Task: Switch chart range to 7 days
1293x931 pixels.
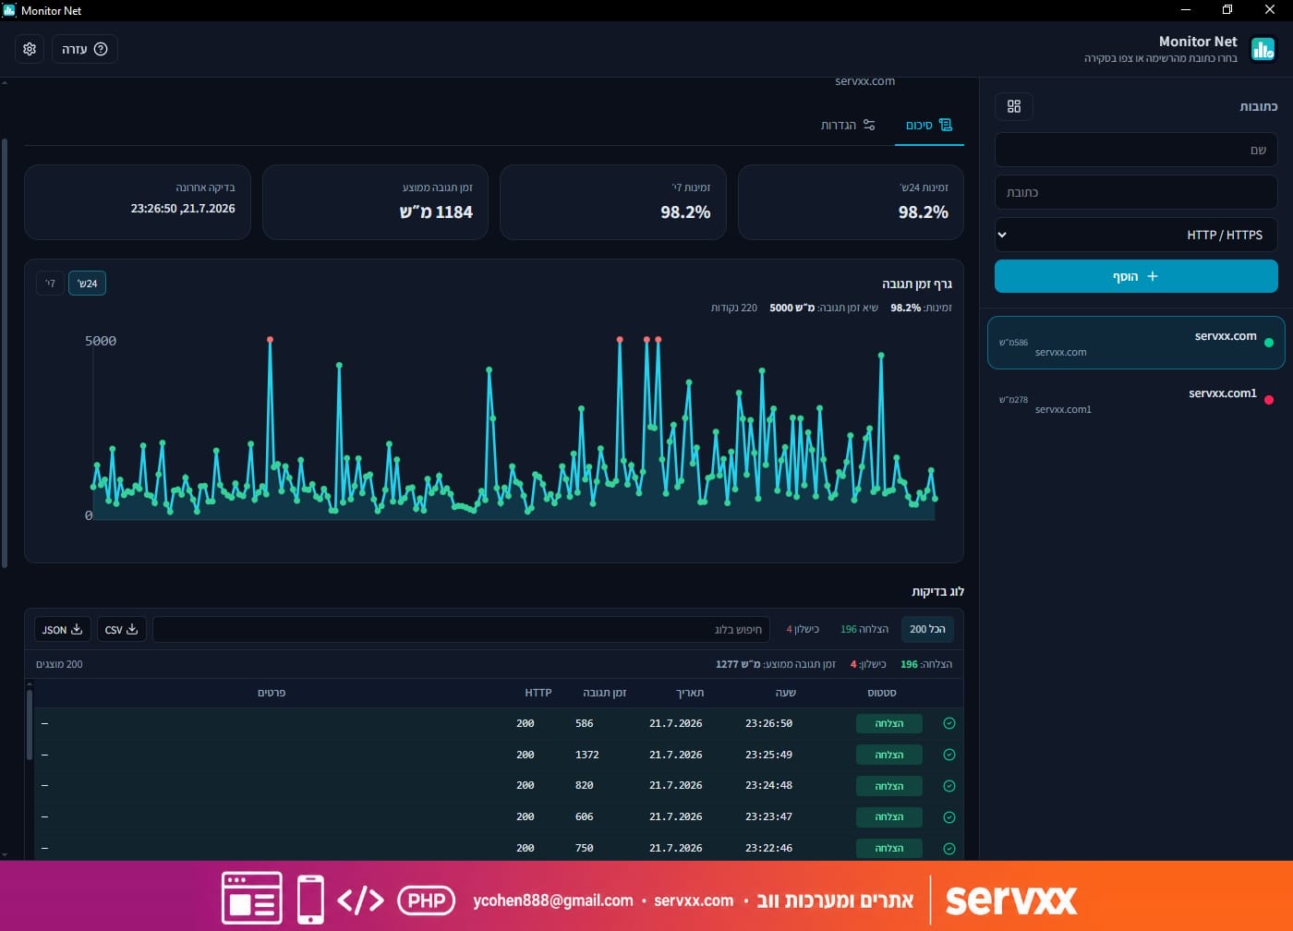Action: coord(51,284)
